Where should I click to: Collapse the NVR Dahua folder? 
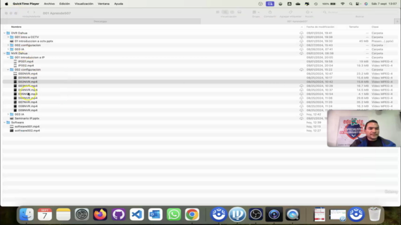pyautogui.click(x=4, y=53)
